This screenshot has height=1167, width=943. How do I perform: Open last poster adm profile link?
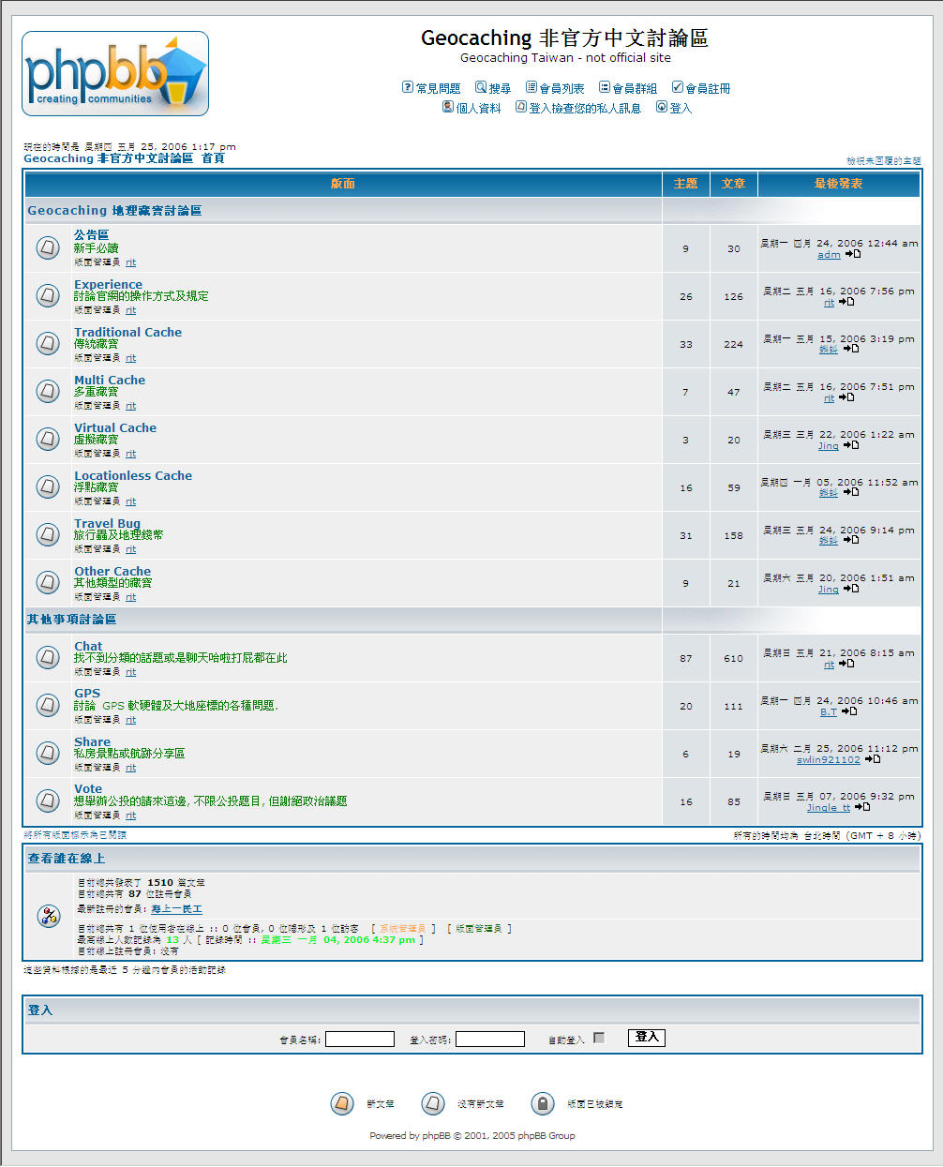829,254
